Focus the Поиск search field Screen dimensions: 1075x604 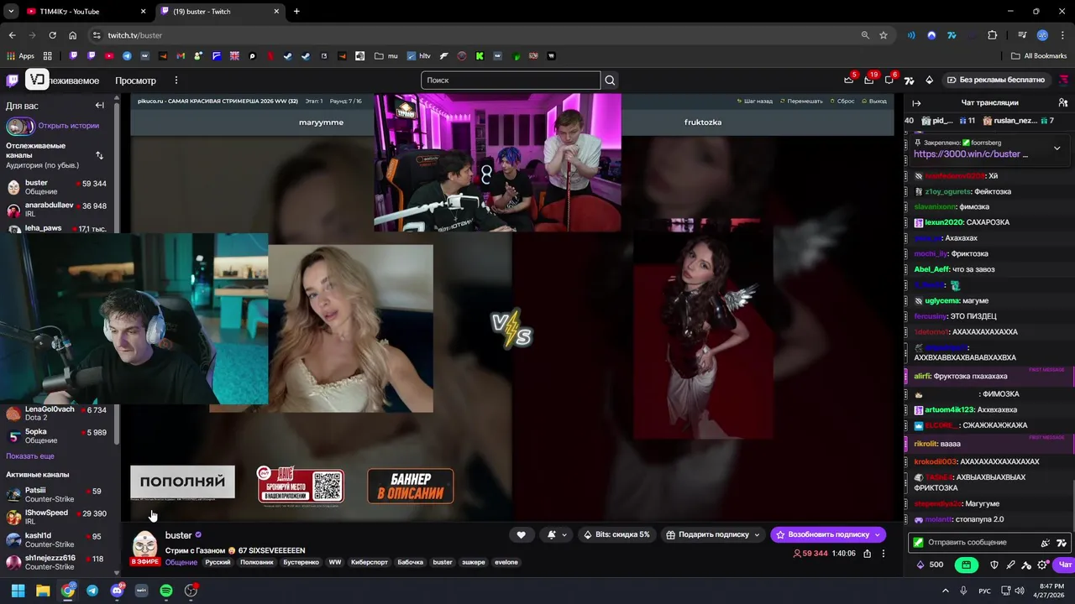coord(511,81)
